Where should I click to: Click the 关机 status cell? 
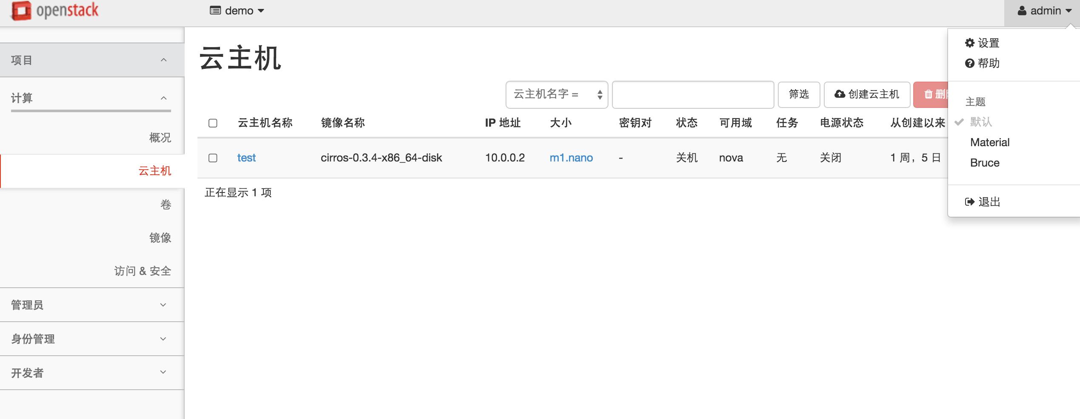[x=687, y=158]
